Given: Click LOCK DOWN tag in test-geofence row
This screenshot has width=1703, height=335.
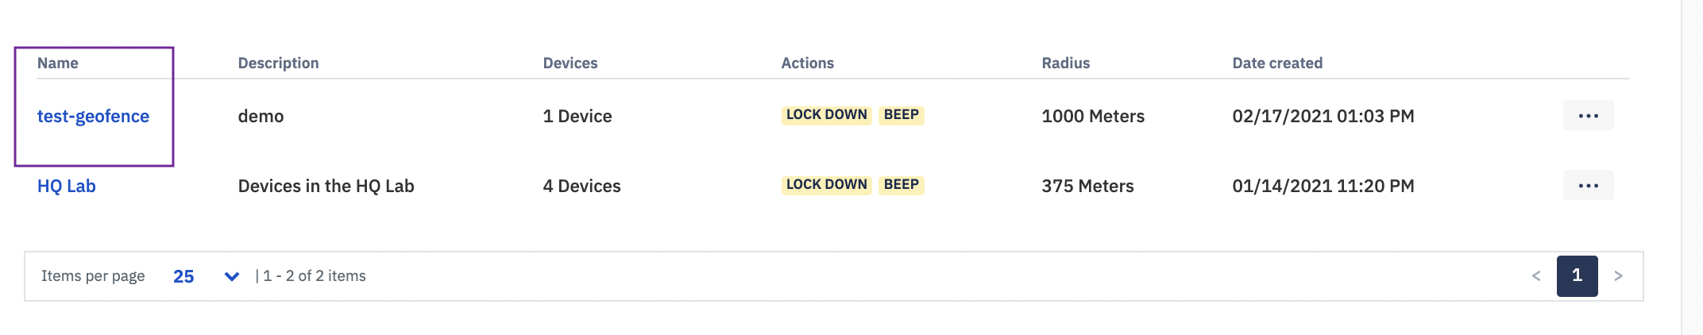Looking at the screenshot, I should (826, 115).
